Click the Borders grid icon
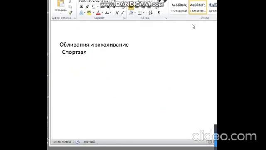The width and height of the screenshot is (266, 150). (140, 13)
